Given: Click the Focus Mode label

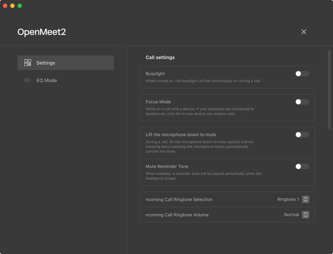Looking at the screenshot, I should (x=158, y=102).
